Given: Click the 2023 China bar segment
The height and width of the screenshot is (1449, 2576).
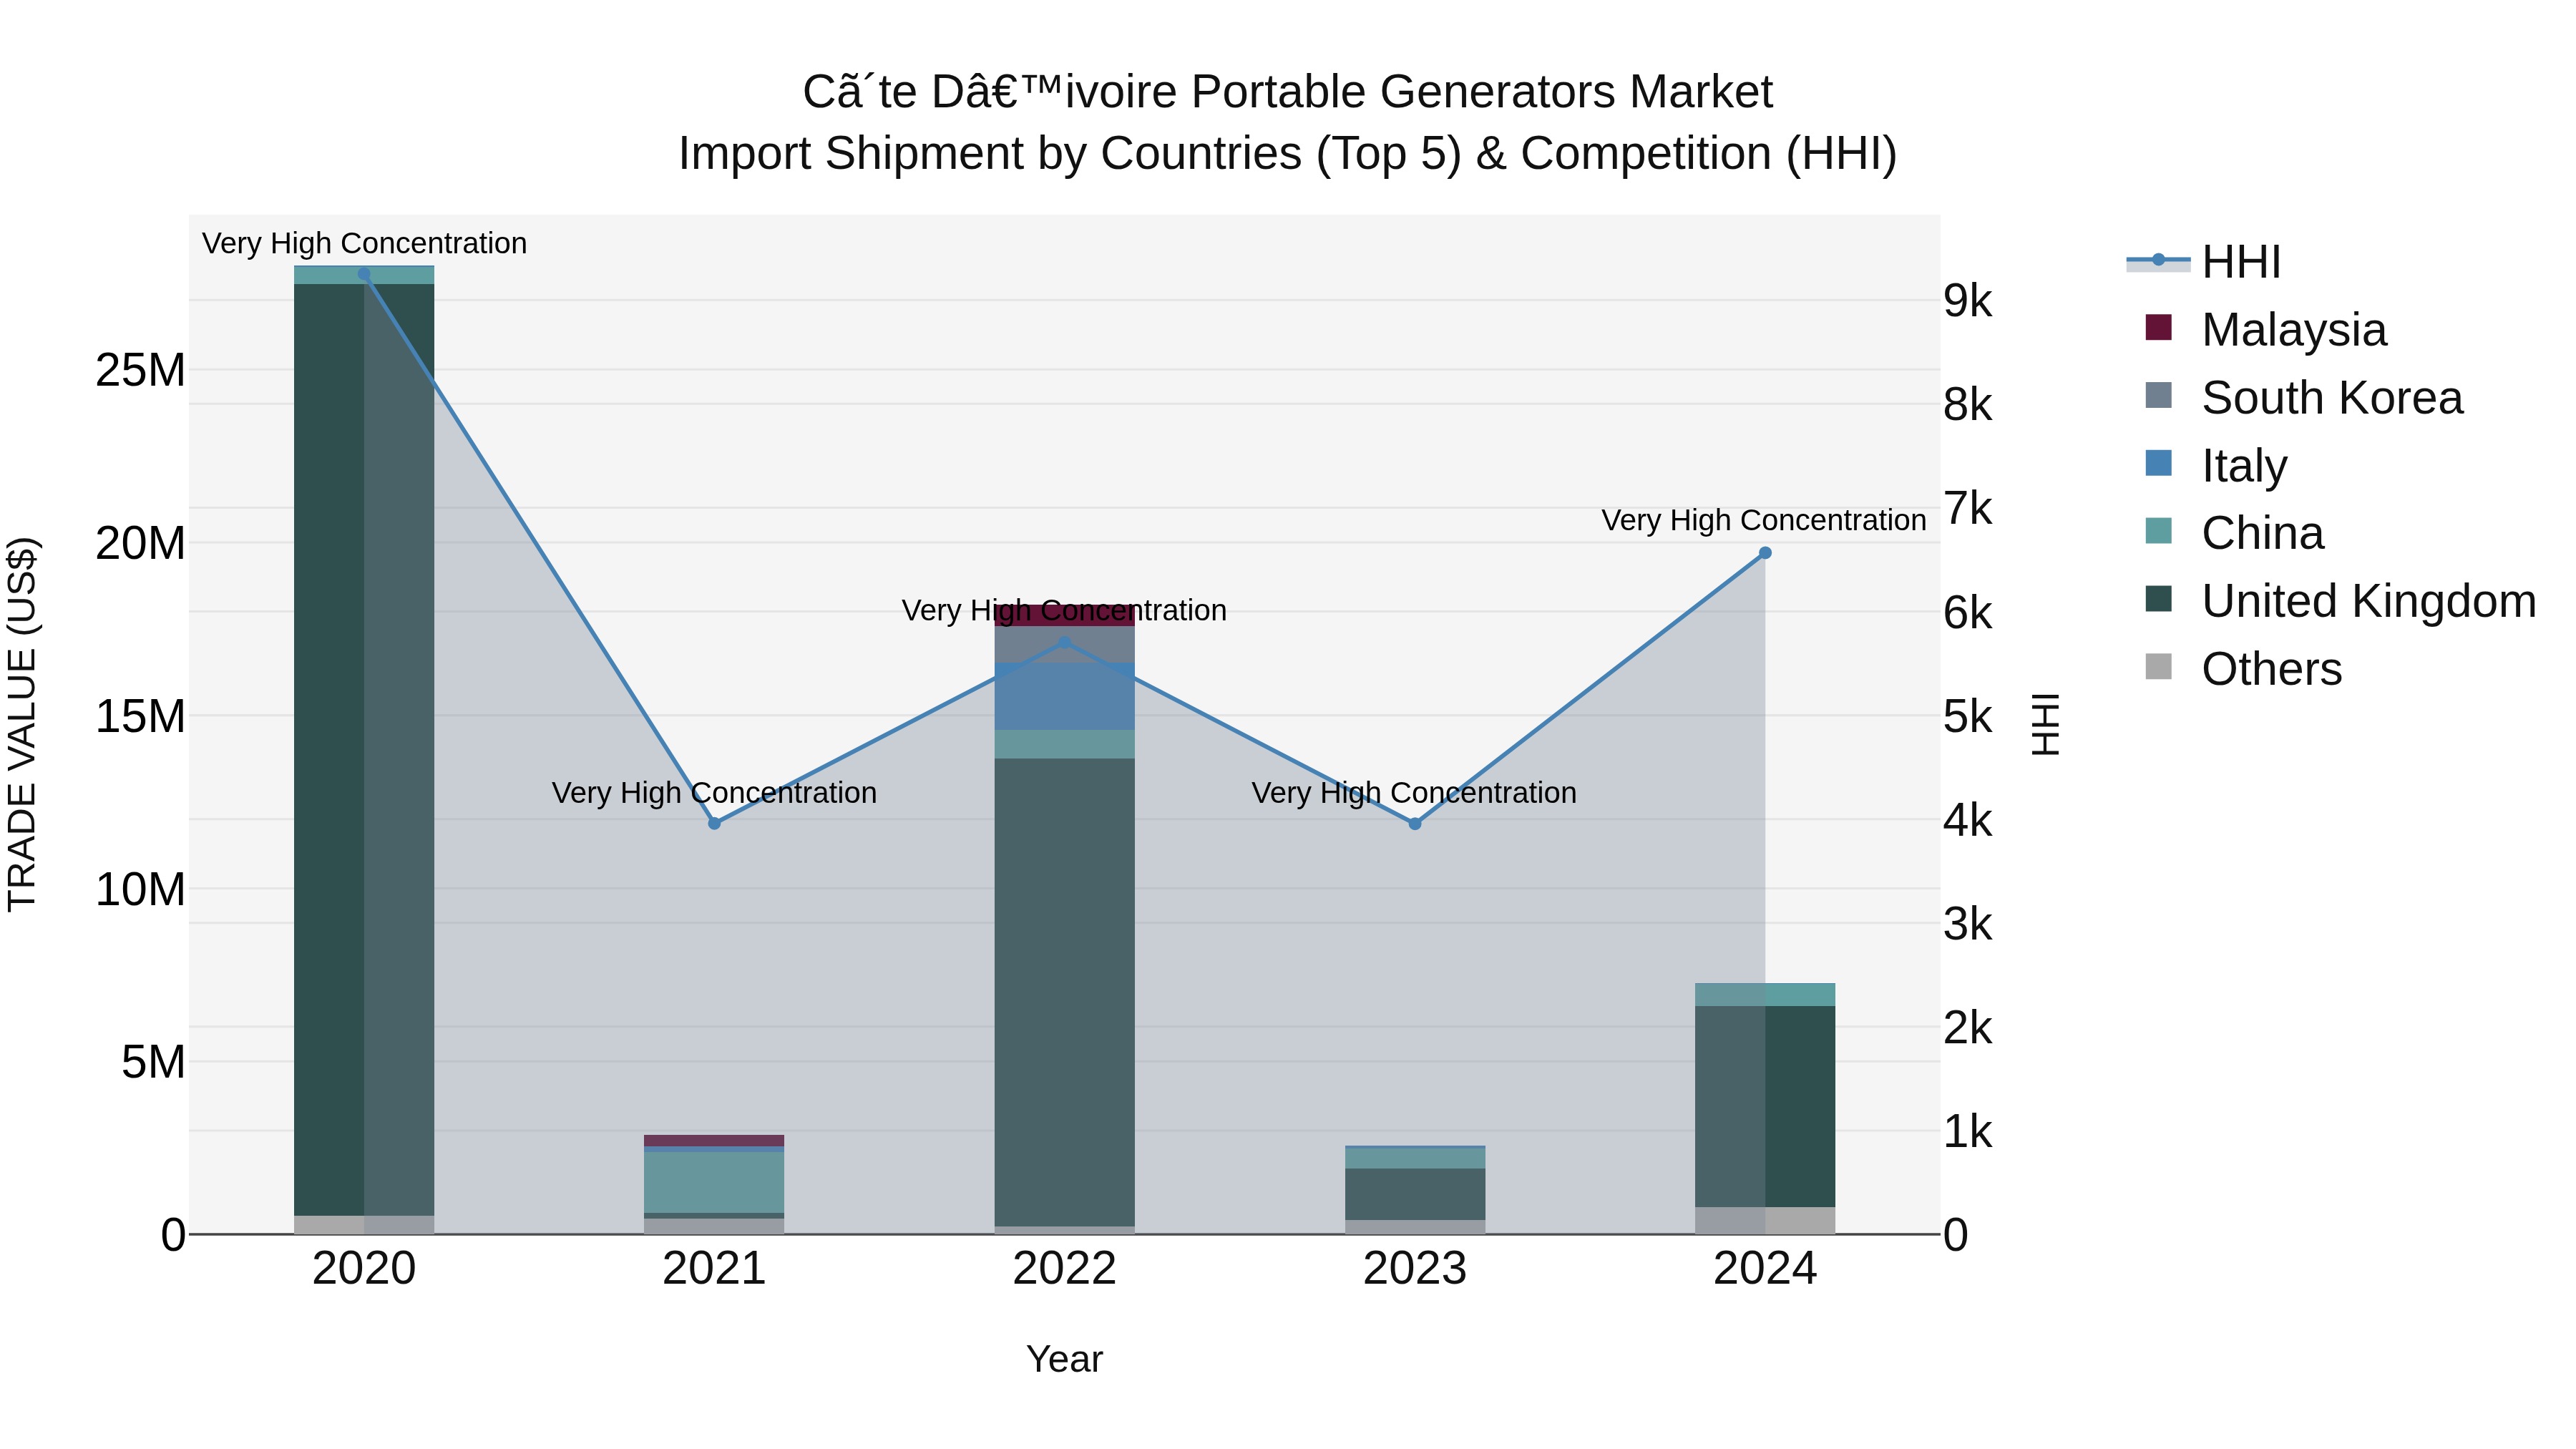Looking at the screenshot, I should (x=1415, y=1158).
